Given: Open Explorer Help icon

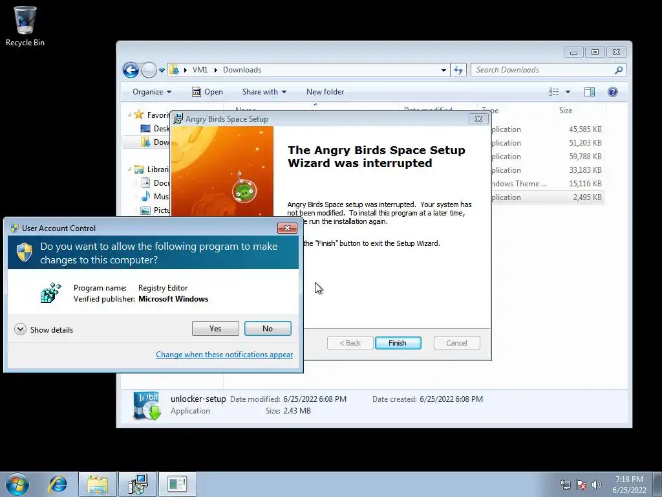Looking at the screenshot, I should [x=613, y=92].
